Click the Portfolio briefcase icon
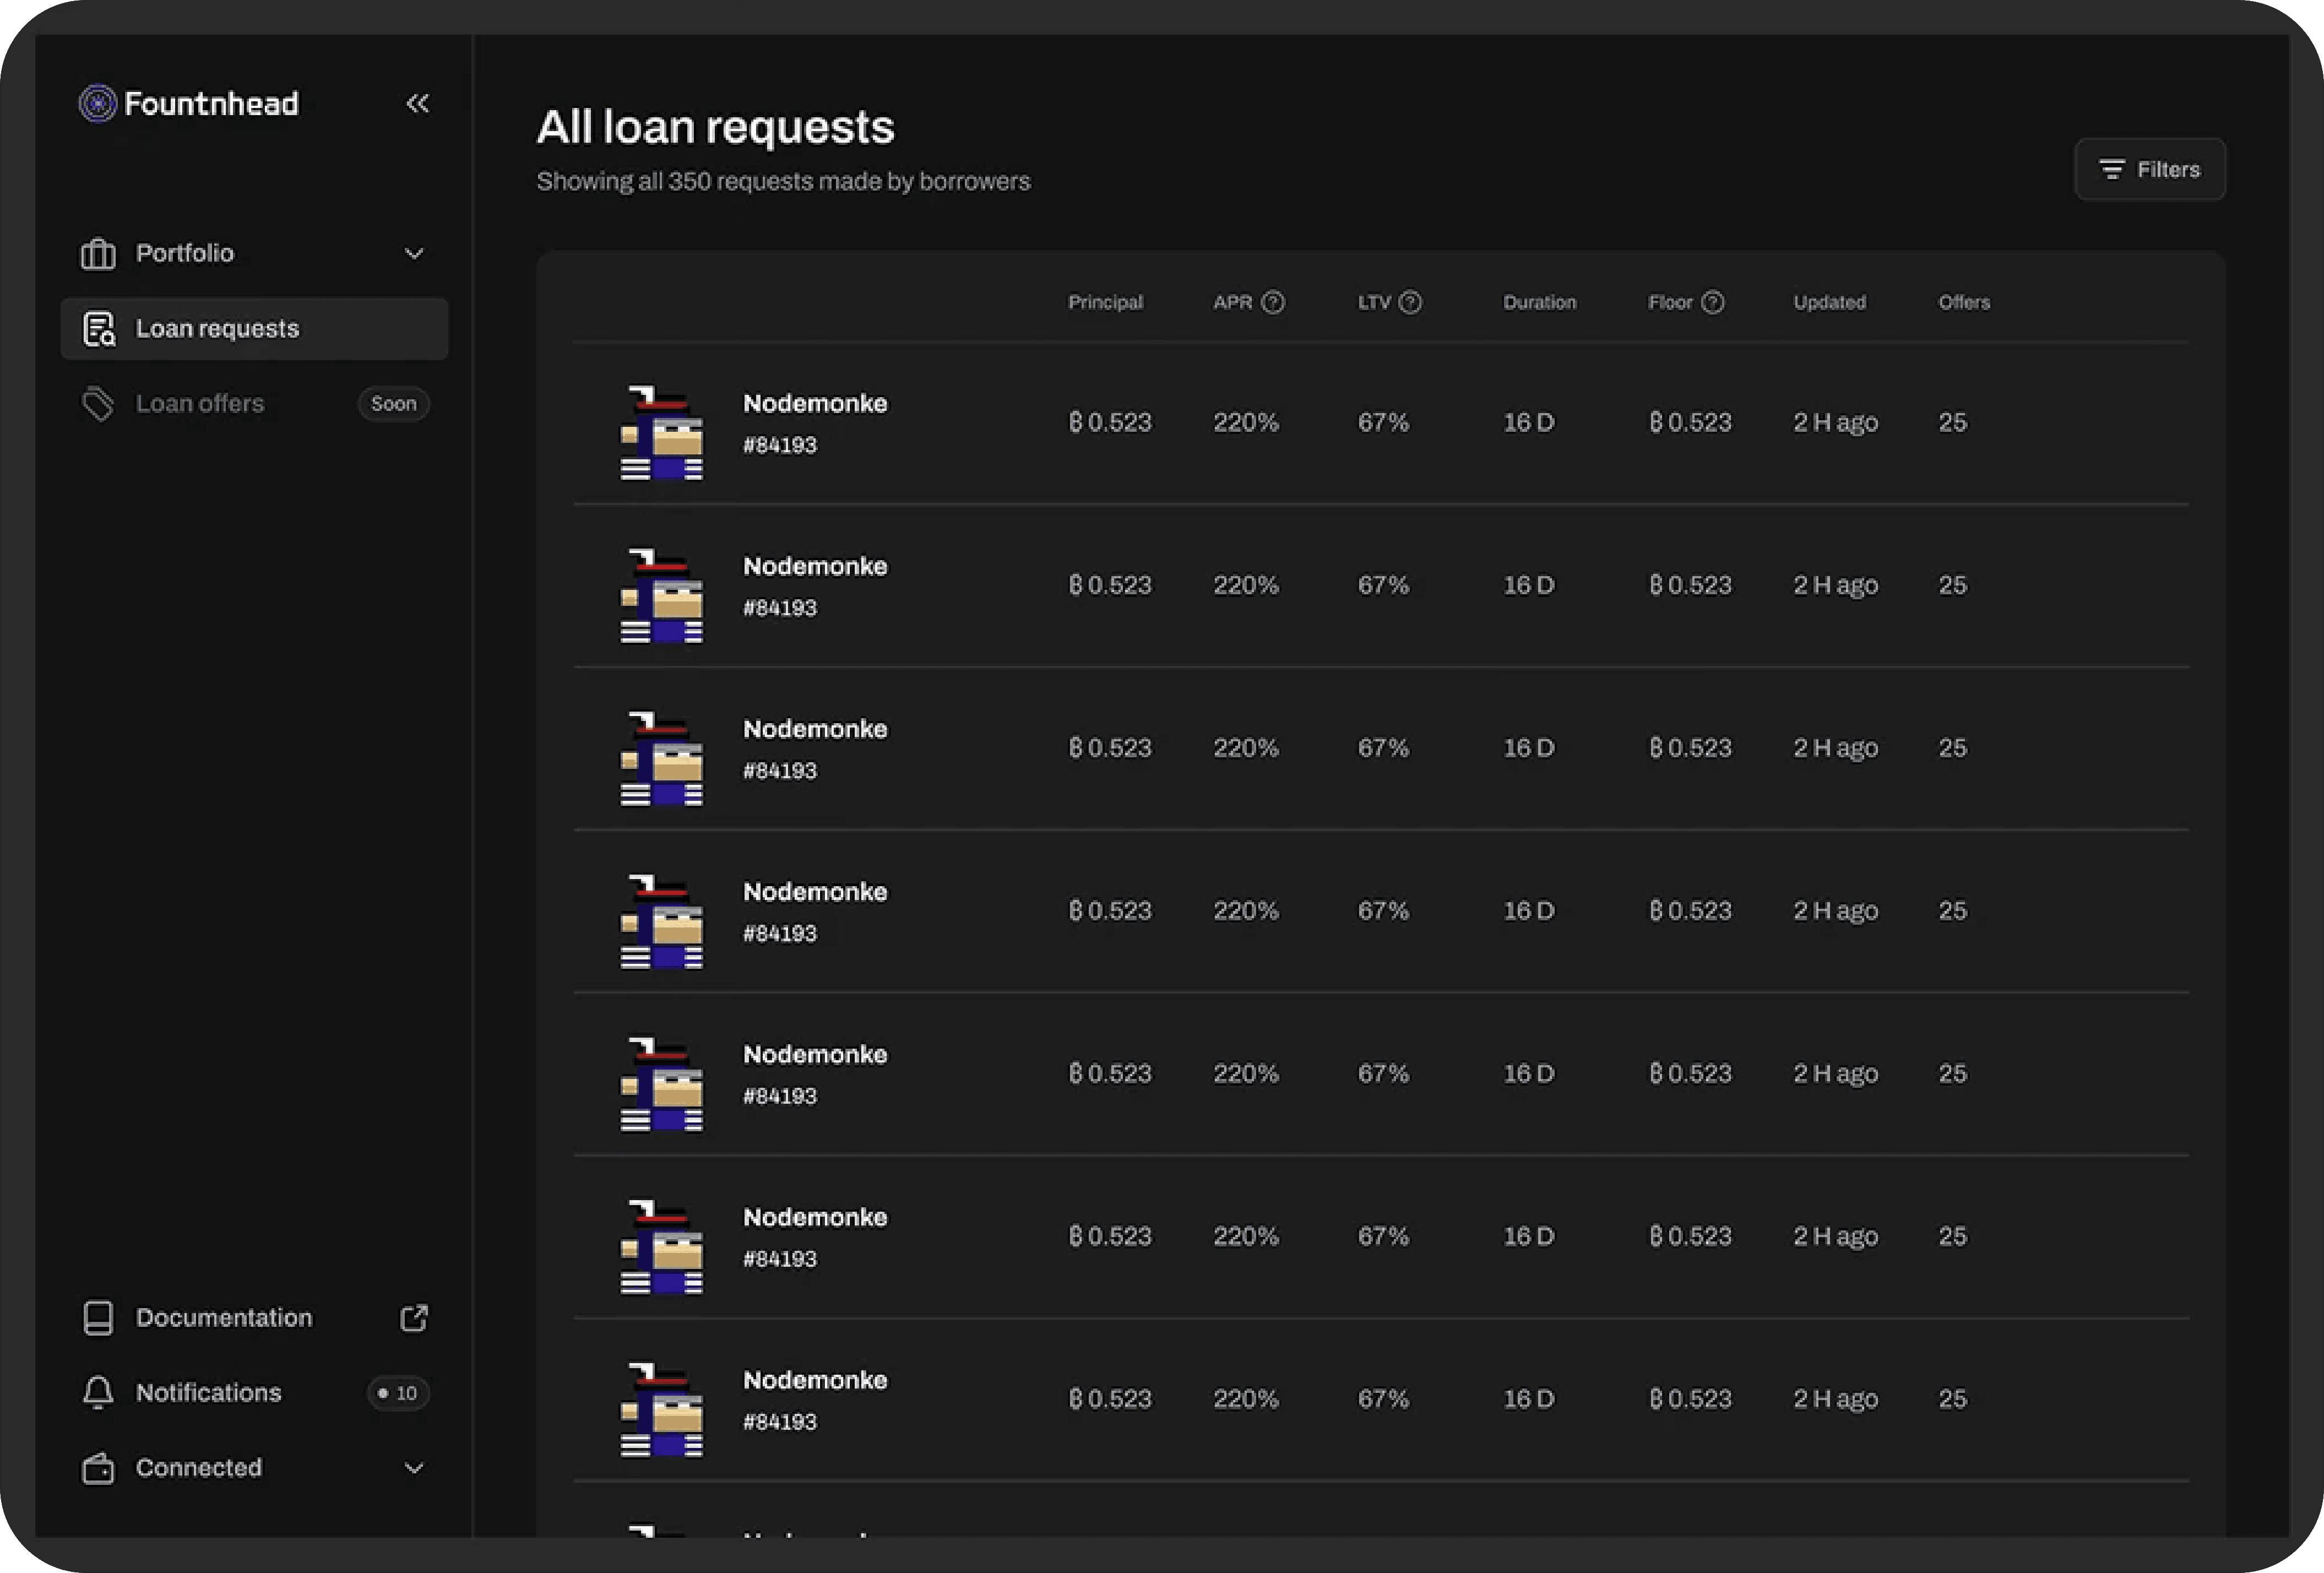 tap(98, 254)
